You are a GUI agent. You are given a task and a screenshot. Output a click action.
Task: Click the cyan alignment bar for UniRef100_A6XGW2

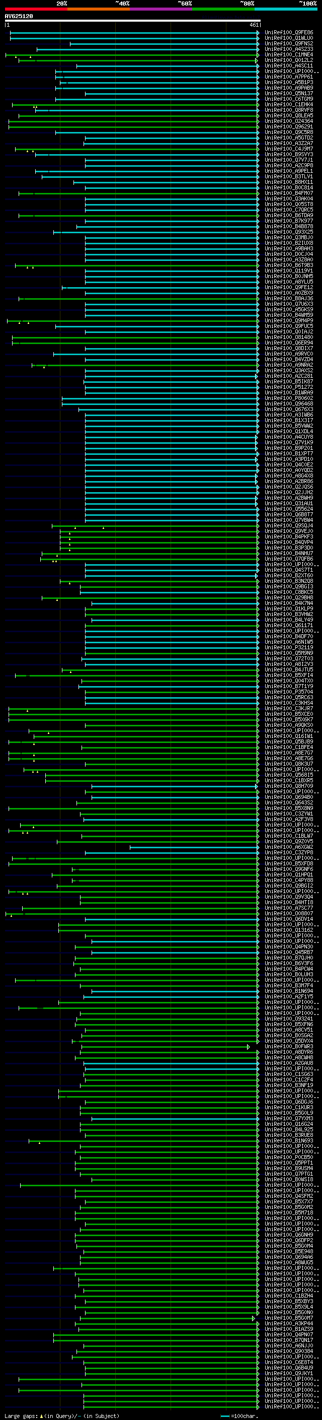click(194, 847)
